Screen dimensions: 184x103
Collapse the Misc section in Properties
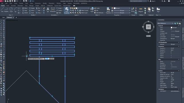coord(179,60)
